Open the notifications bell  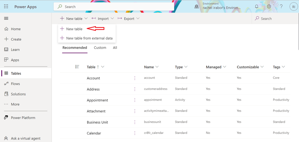(257, 7)
